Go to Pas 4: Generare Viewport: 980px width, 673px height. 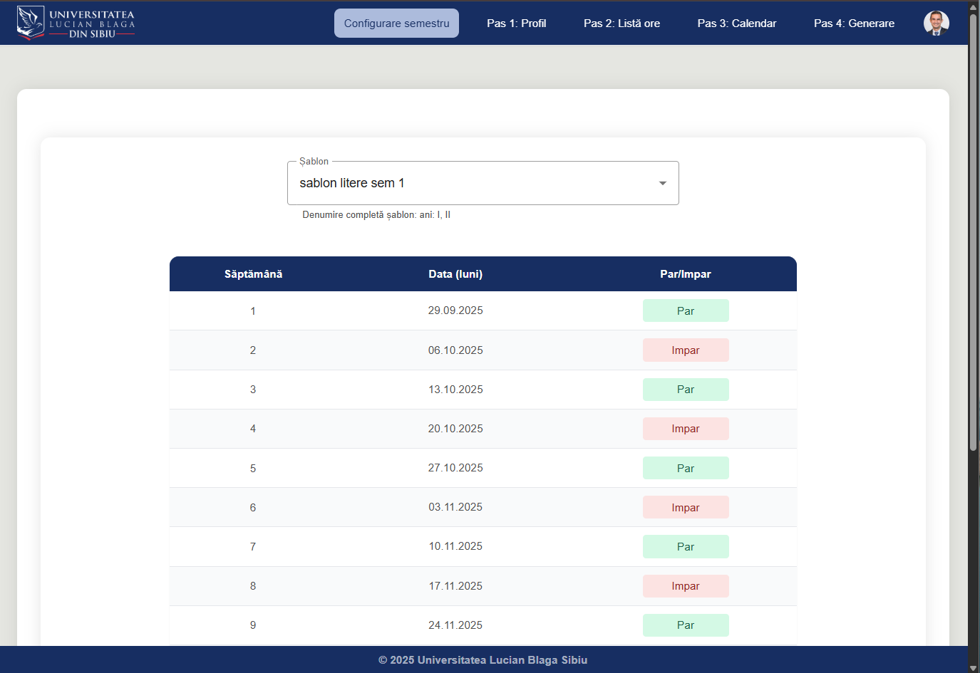coord(854,23)
